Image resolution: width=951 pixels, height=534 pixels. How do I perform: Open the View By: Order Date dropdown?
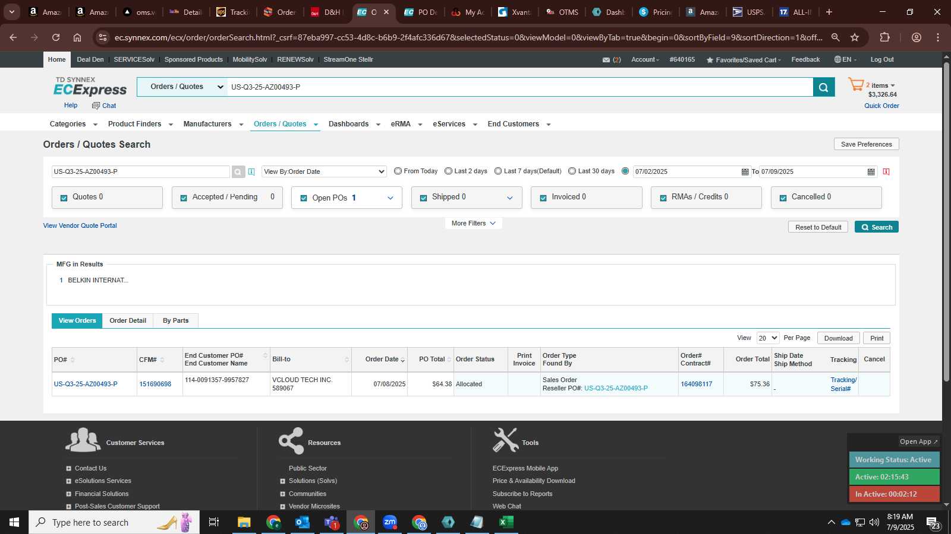[x=325, y=171]
